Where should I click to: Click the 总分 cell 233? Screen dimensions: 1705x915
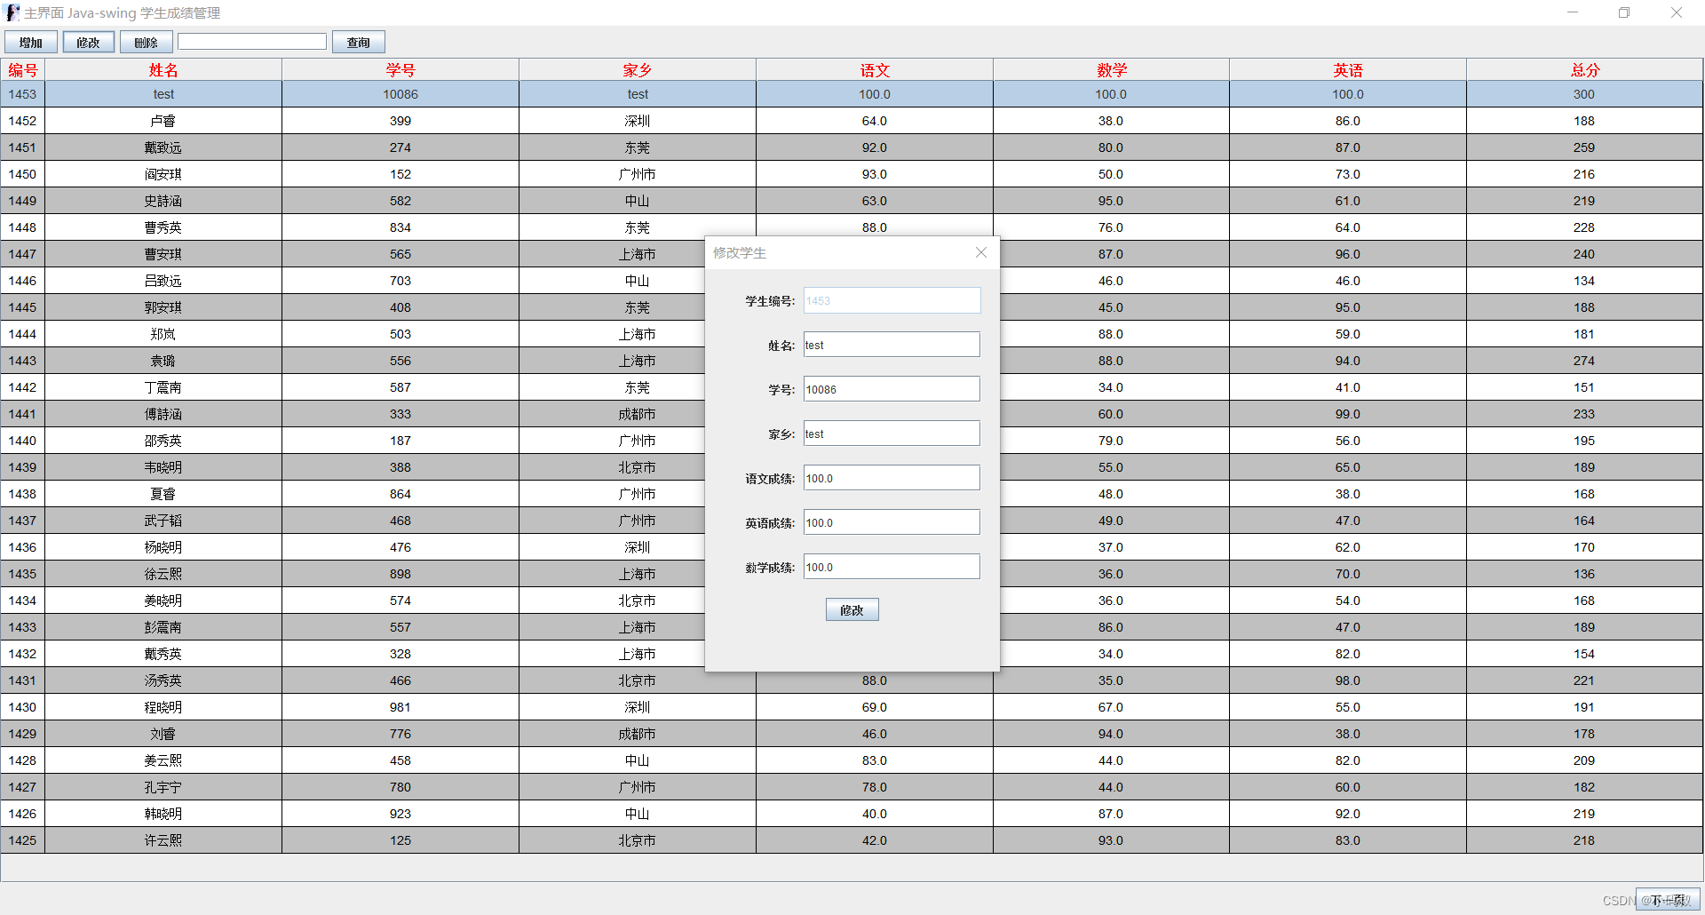(1585, 414)
